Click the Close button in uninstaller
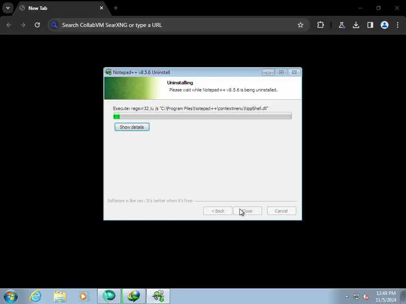 [247, 211]
